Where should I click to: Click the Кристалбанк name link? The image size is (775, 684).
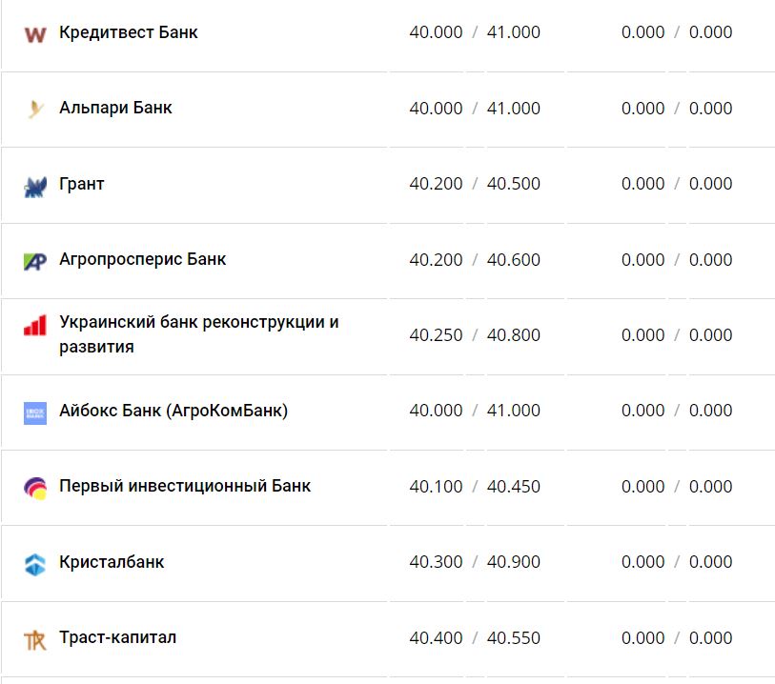[112, 562]
